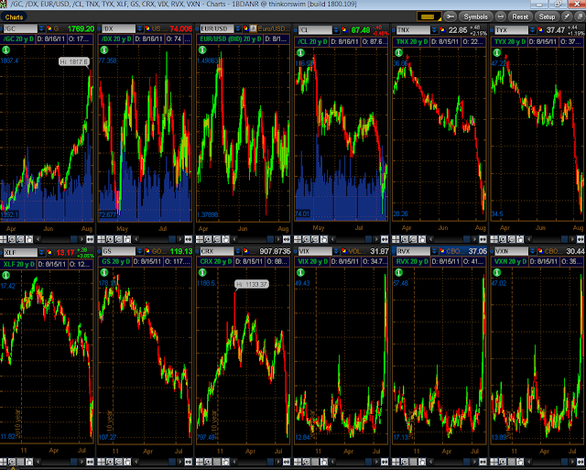The image size is (586, 470).
Task: Click the green info icon on TYX chart
Action: [497, 53]
